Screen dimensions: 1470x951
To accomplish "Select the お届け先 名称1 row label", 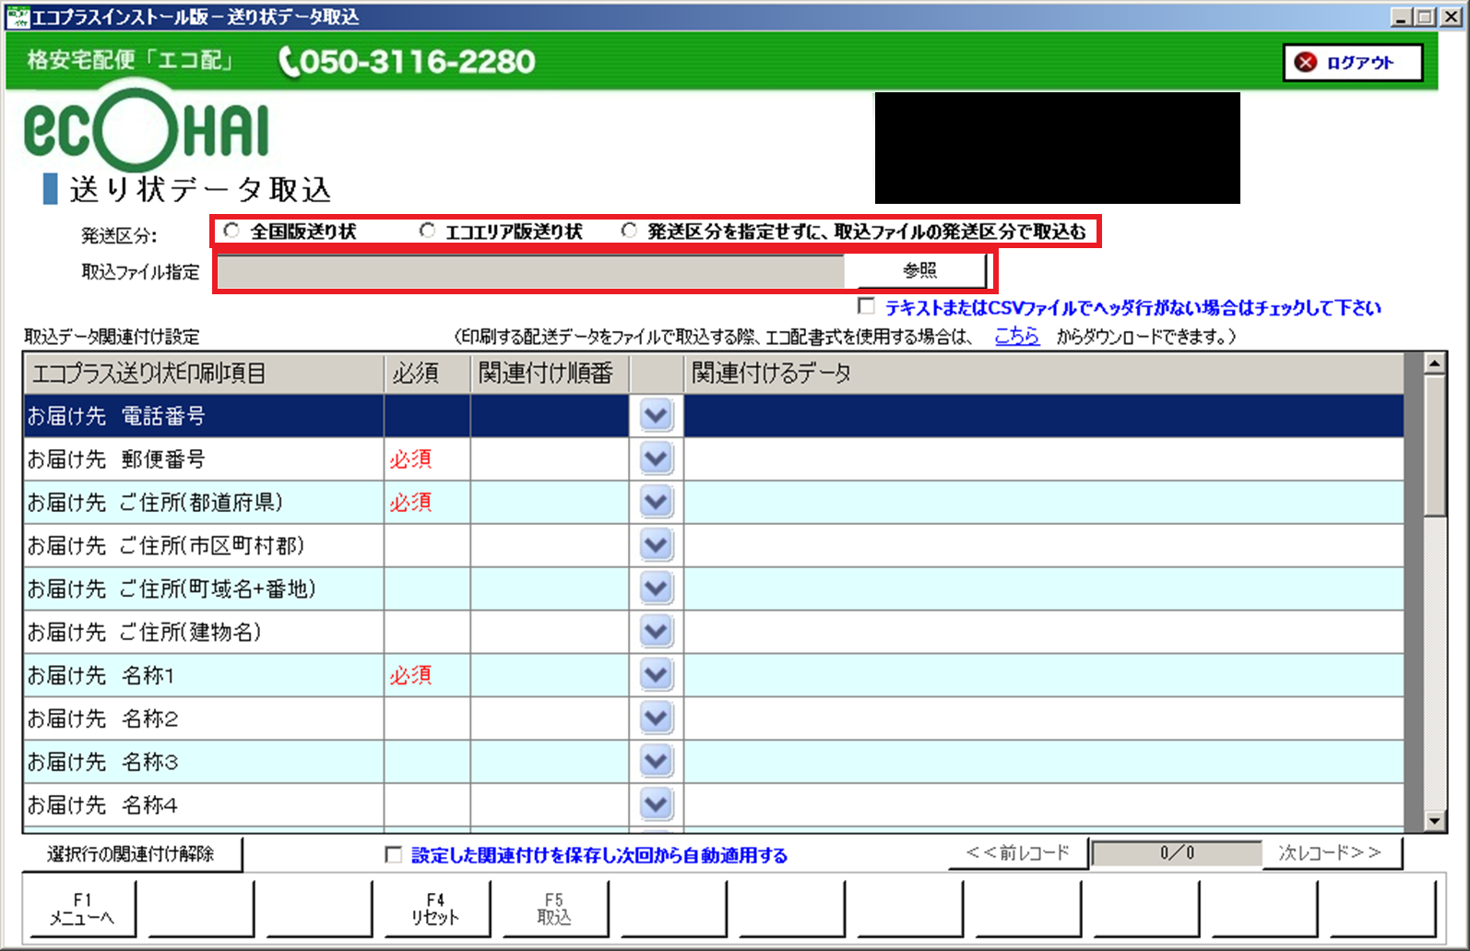I will [101, 676].
